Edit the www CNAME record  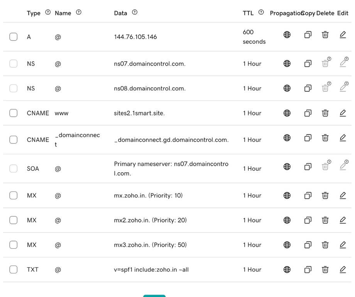point(343,113)
